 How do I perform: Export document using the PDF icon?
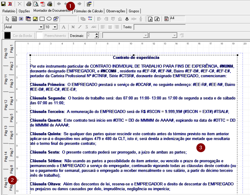(x=43, y=4)
